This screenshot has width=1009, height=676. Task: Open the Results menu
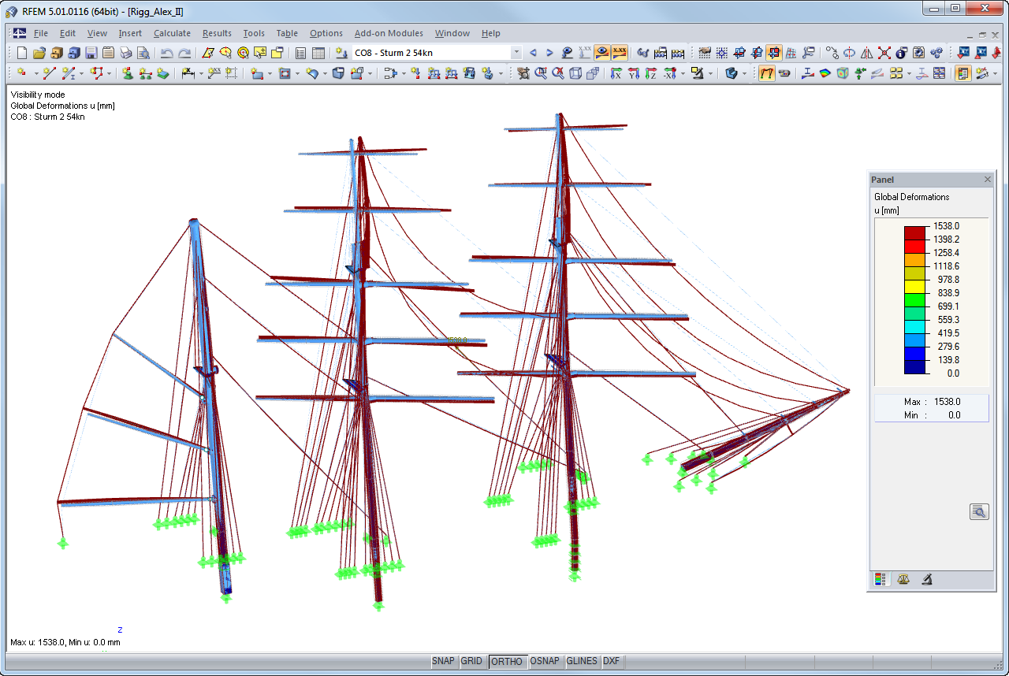pos(217,33)
